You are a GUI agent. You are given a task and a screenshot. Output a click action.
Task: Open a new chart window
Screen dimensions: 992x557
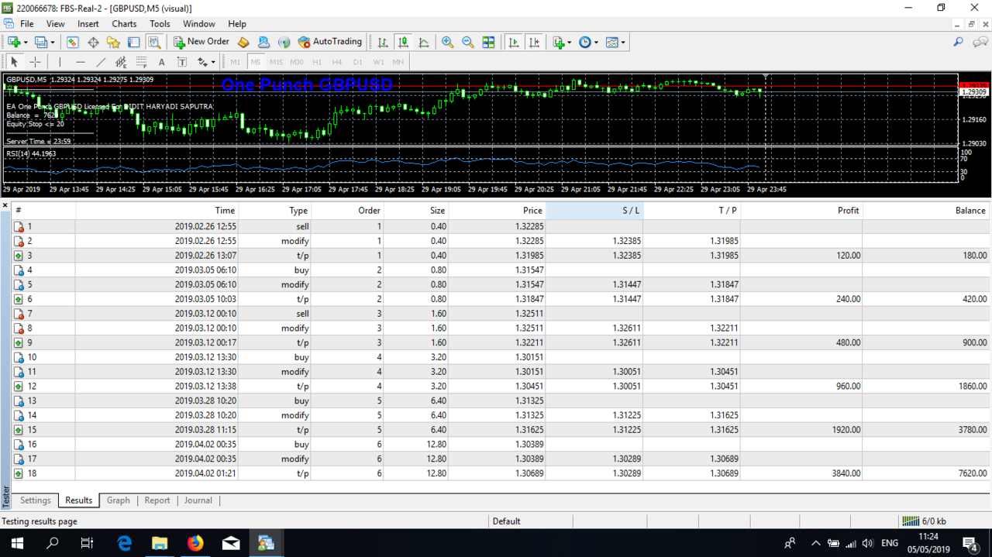coord(14,42)
